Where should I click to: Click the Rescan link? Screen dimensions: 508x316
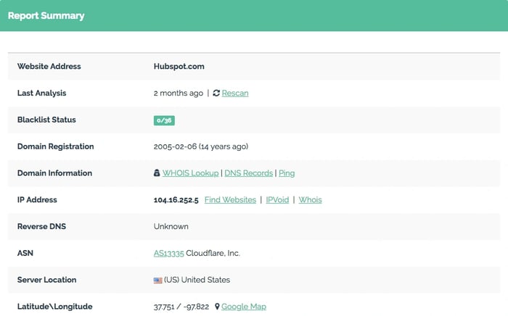click(x=235, y=93)
